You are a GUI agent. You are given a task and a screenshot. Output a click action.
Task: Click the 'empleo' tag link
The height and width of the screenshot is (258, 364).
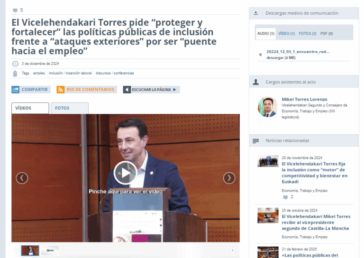pos(39,74)
